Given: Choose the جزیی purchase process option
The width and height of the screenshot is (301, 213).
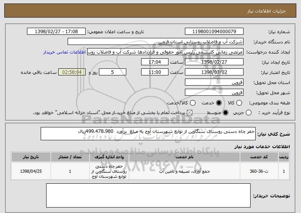Looking at the screenshot, I should click(x=249, y=113).
